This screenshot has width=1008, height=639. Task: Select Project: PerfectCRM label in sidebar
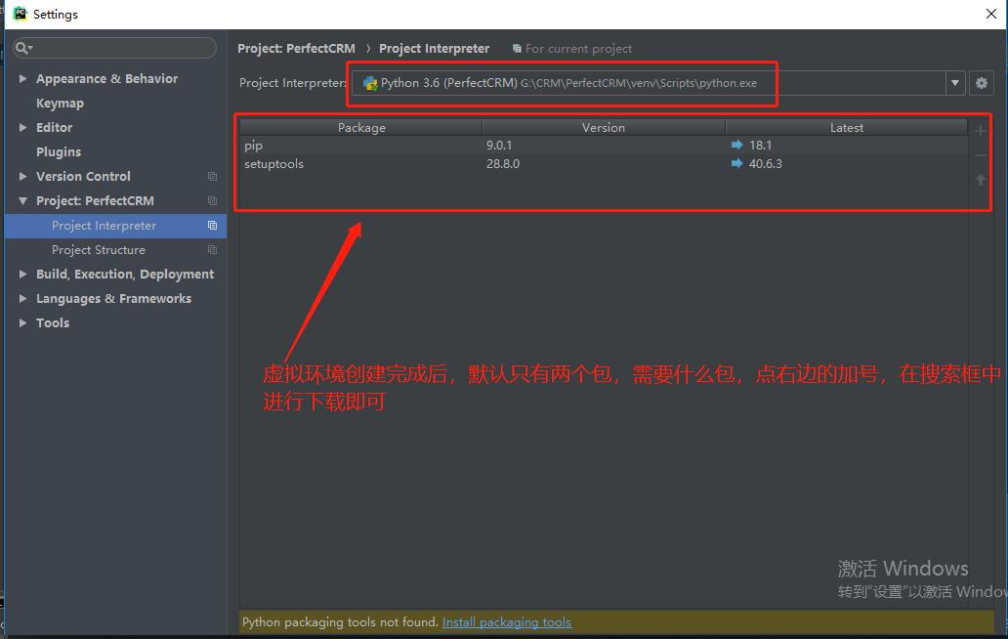[x=95, y=200]
